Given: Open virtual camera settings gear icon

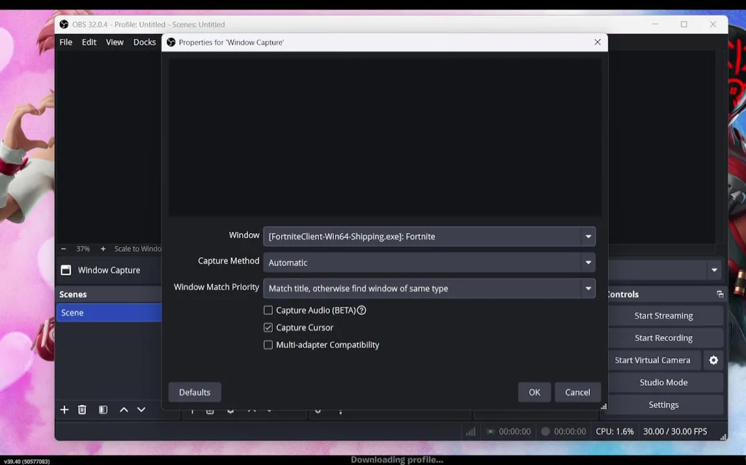Looking at the screenshot, I should 713,360.
